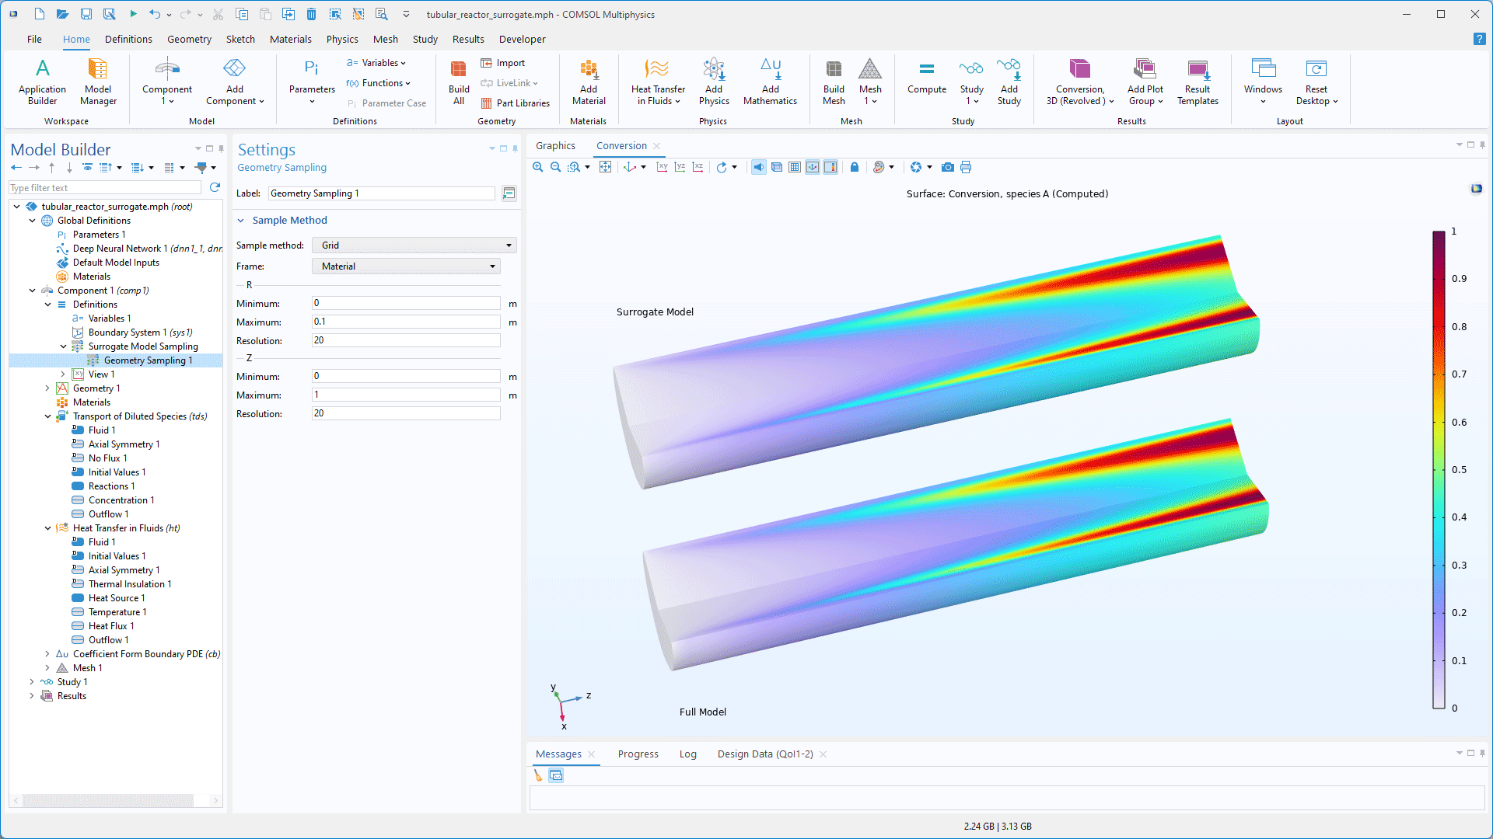Open Part Libraries

pos(515,103)
